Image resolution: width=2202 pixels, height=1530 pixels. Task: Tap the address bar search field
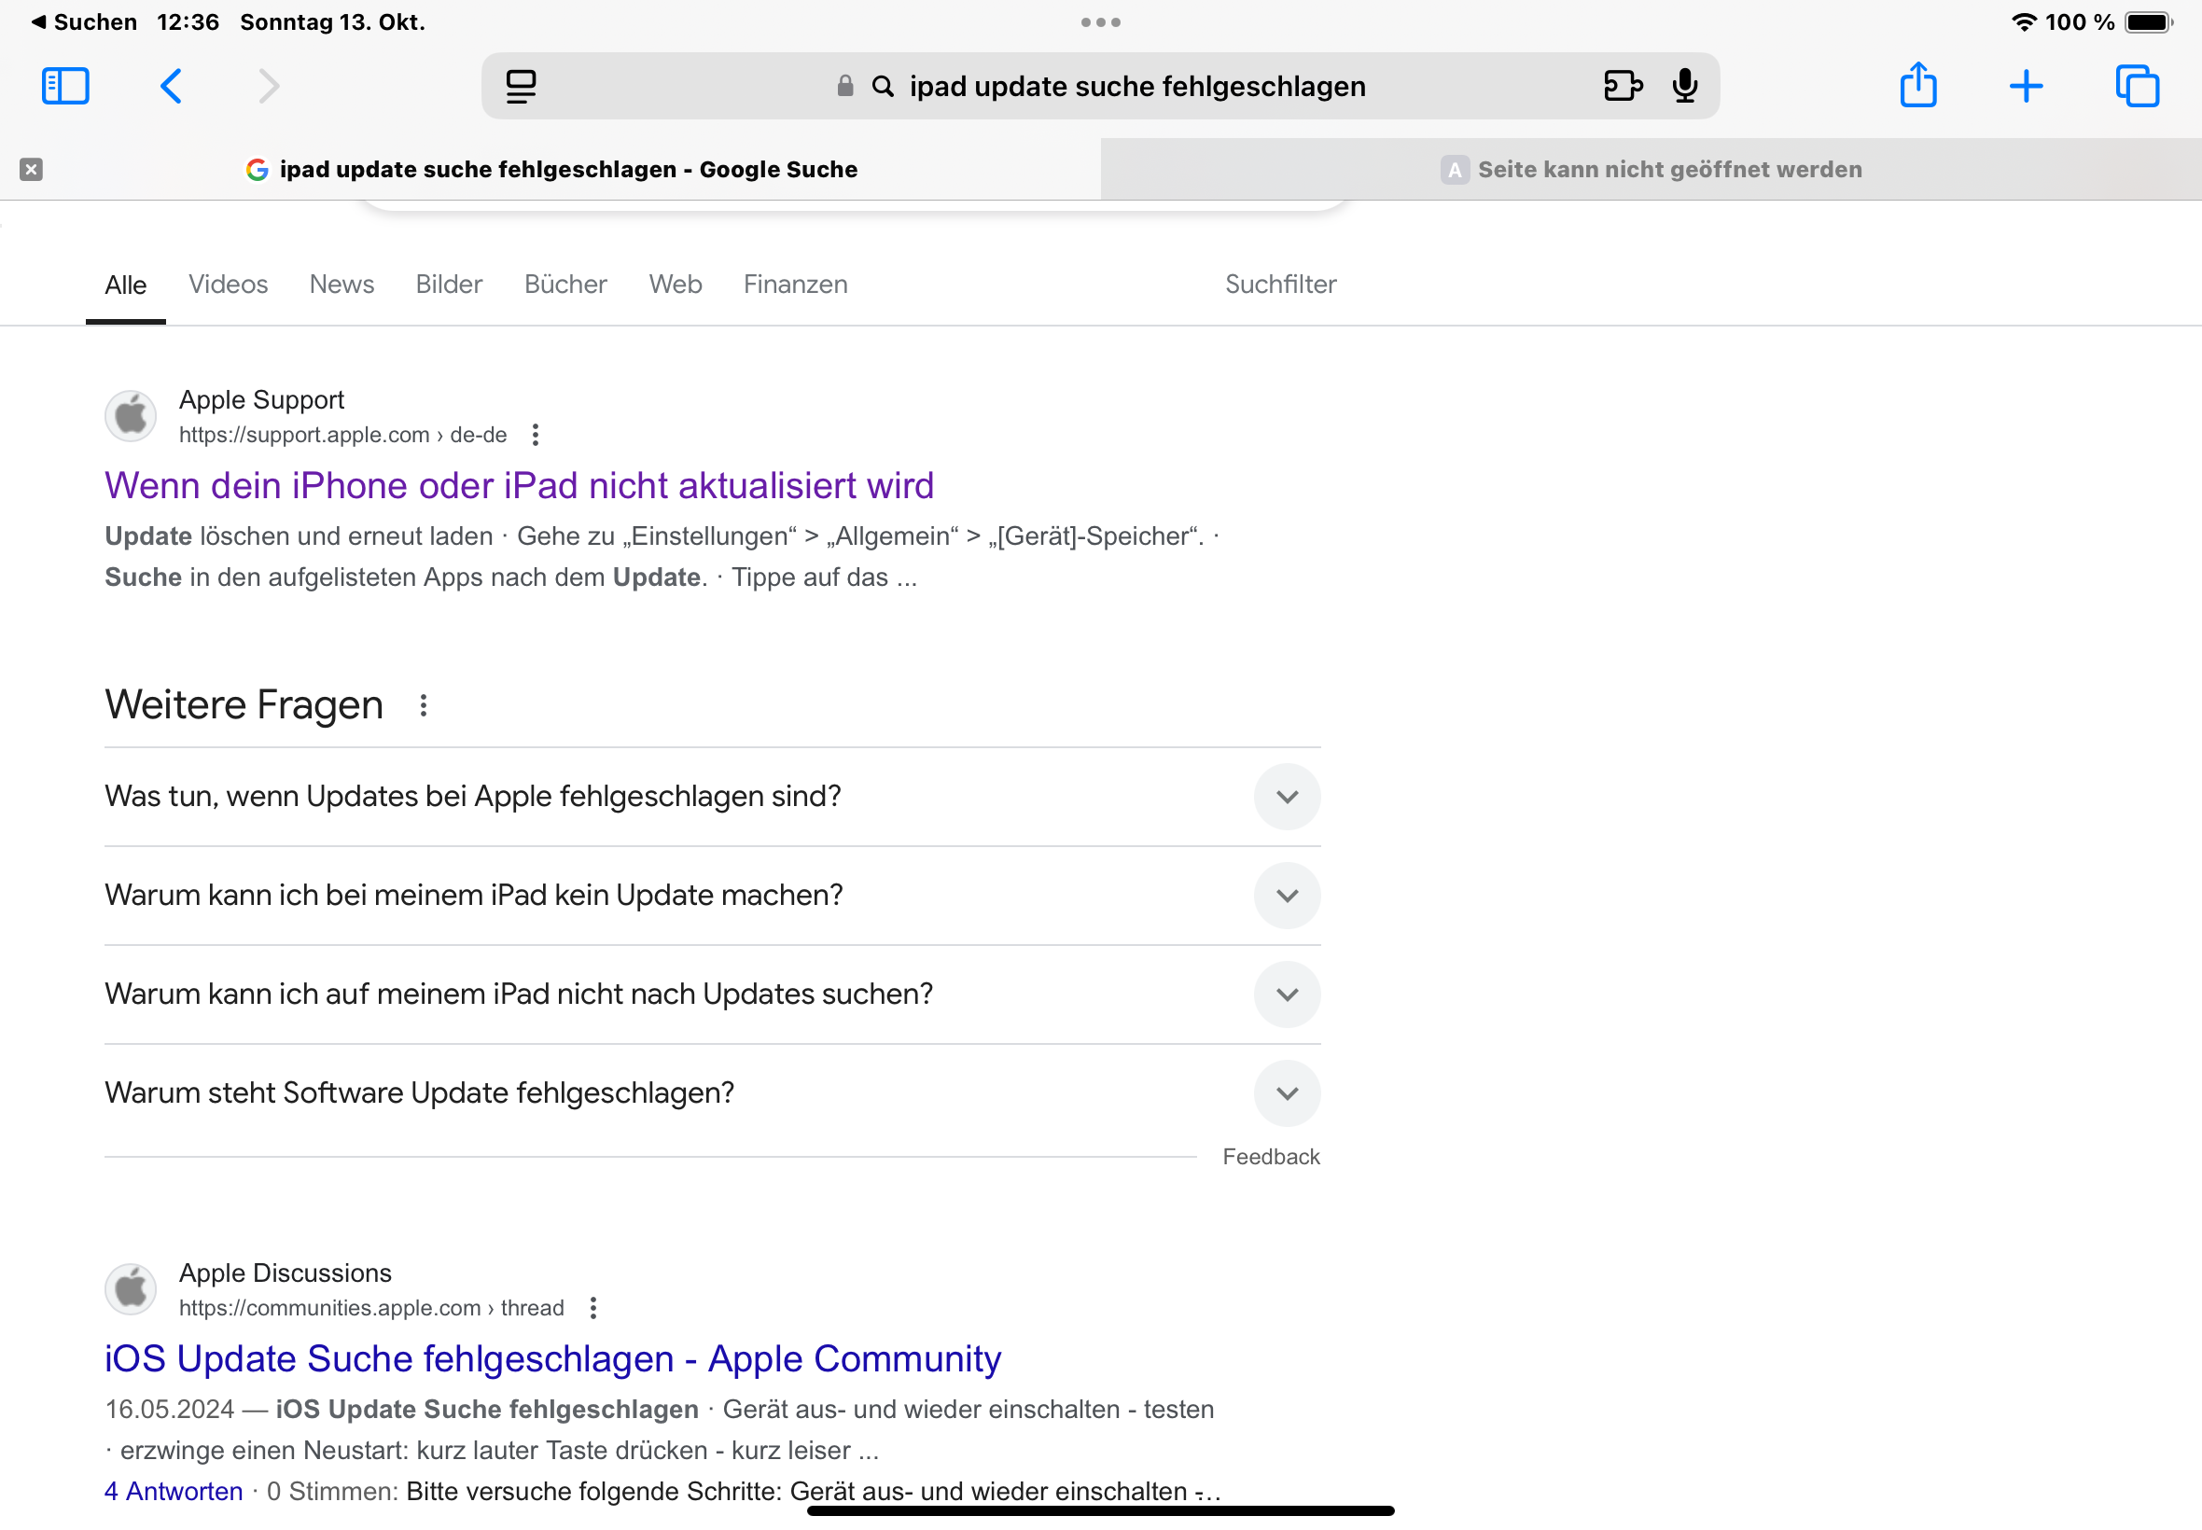[1136, 86]
